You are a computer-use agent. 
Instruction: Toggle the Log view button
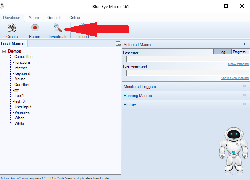coord(222,52)
